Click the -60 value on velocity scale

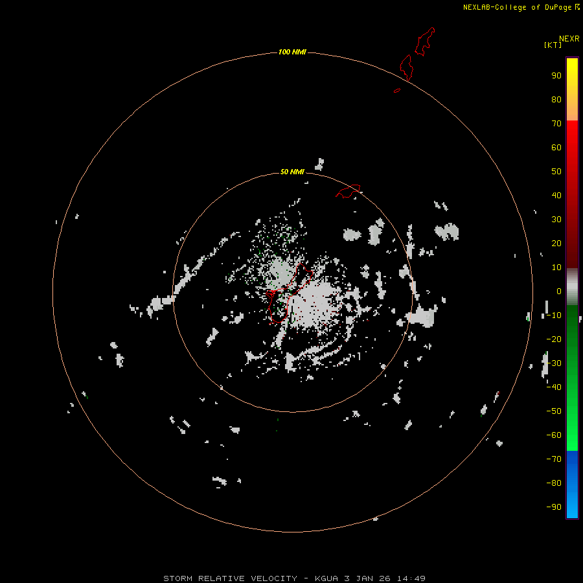pyautogui.click(x=554, y=435)
